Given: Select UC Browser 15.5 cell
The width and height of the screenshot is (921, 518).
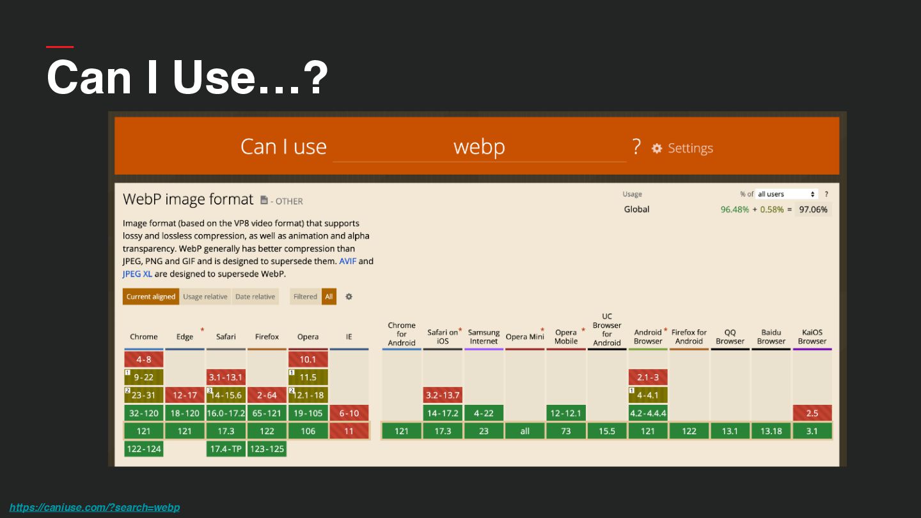Looking at the screenshot, I should click(607, 431).
